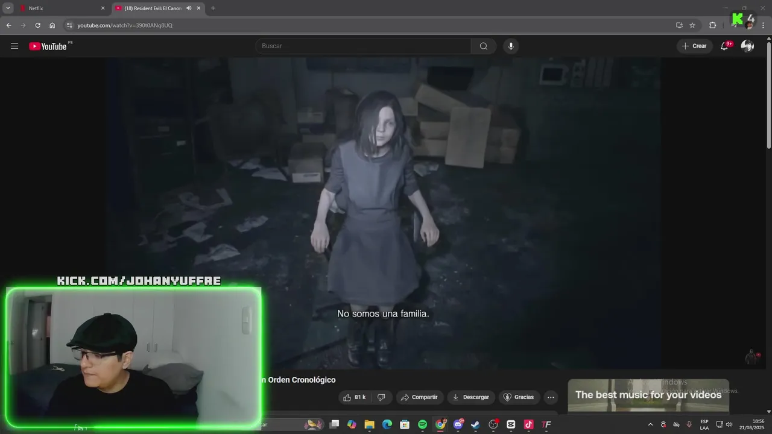This screenshot has height=434, width=772.
Task: Open the YouTube hamburger guide menu
Action: 14,46
